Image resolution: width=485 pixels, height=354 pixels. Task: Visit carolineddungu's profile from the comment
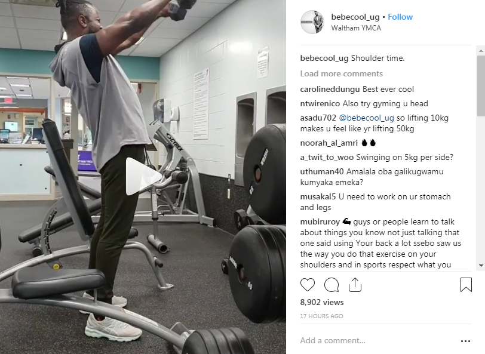[330, 90]
